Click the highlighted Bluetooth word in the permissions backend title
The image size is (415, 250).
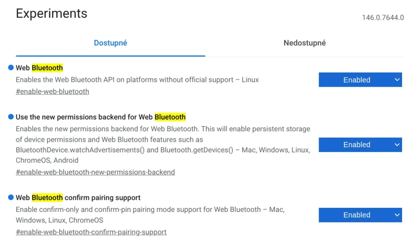click(170, 117)
